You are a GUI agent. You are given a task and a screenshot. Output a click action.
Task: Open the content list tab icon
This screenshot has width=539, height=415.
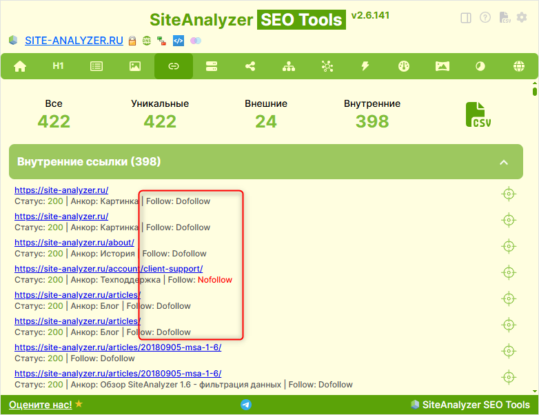(96, 66)
